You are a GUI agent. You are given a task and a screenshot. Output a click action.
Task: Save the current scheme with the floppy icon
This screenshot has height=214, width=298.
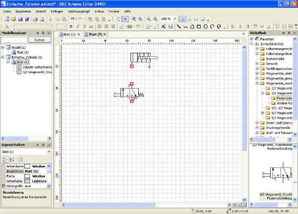20,19
